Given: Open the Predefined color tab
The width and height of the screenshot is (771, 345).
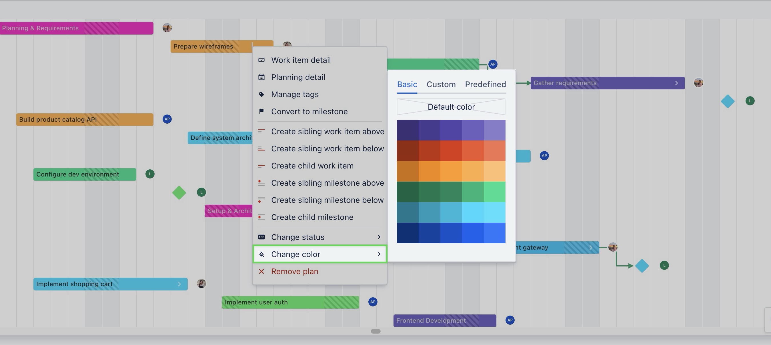Looking at the screenshot, I should 485,84.
